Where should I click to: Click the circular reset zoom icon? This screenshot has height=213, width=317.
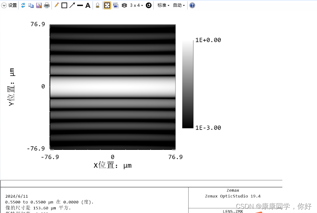coord(149,5)
